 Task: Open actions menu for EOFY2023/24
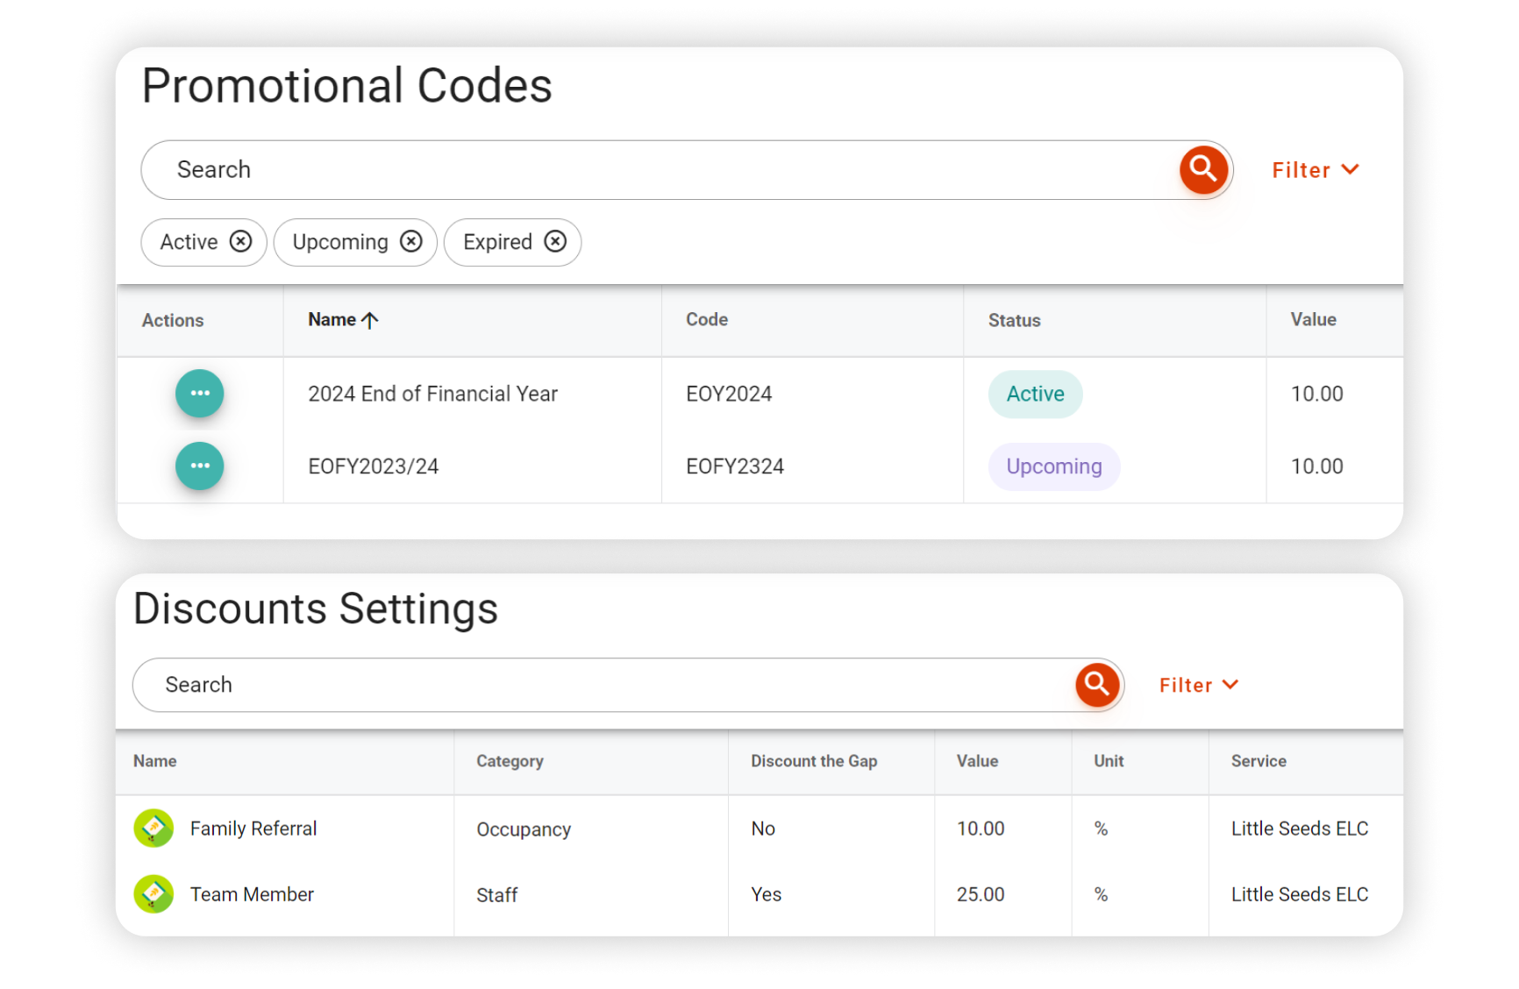coord(199,466)
